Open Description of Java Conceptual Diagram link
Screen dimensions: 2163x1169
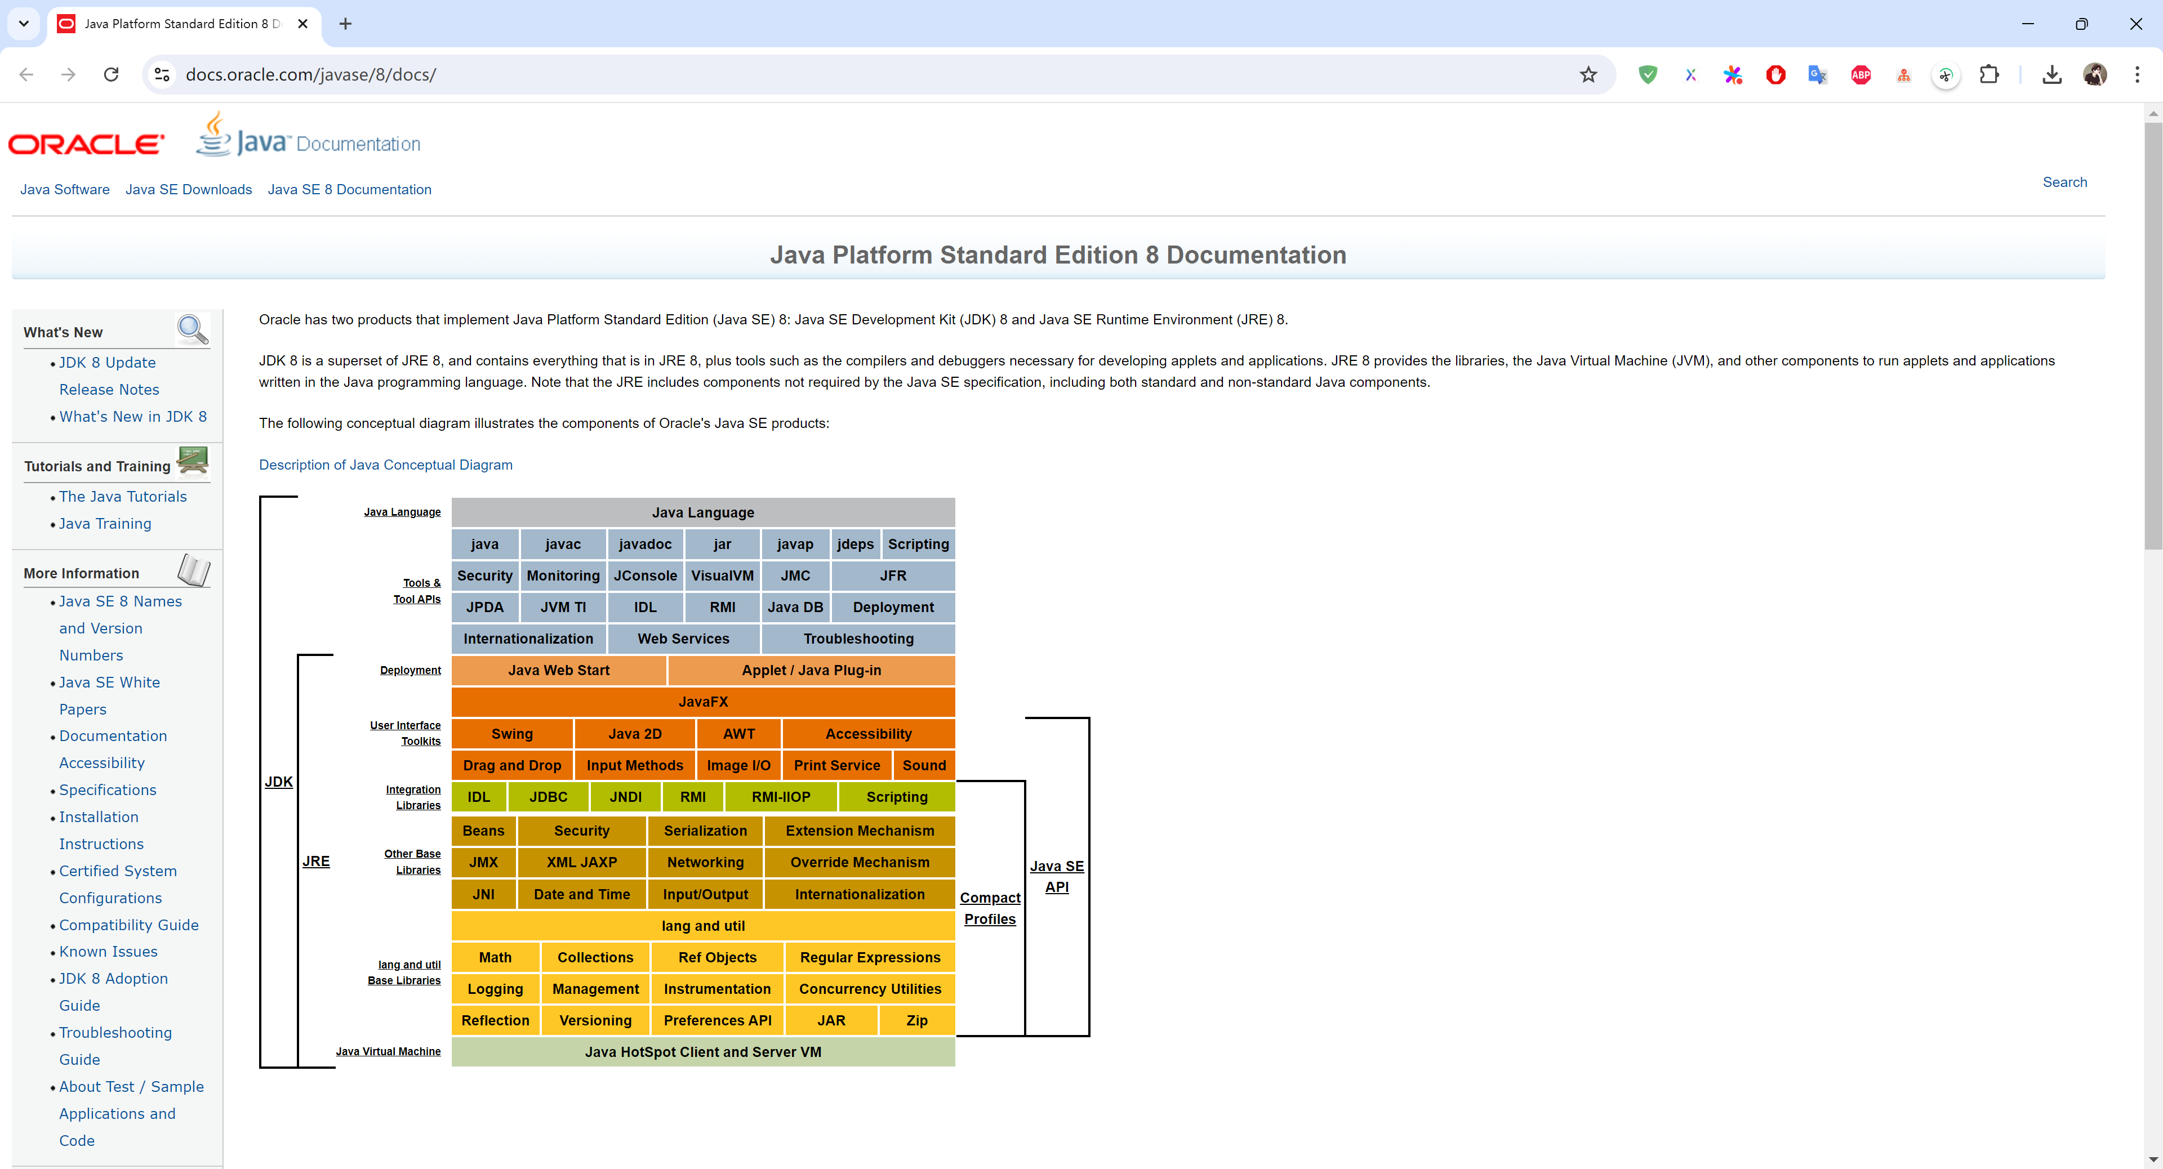(x=385, y=465)
